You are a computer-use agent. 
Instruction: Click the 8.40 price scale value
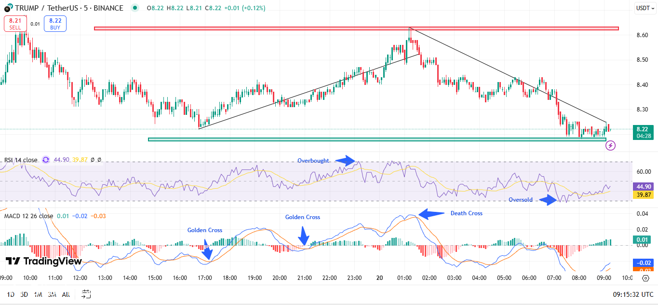pos(642,85)
